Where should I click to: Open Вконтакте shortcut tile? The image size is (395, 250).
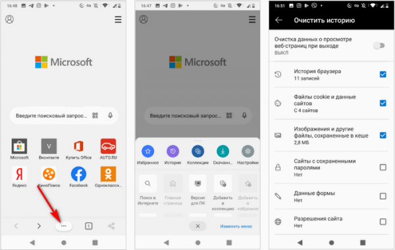(x=49, y=149)
